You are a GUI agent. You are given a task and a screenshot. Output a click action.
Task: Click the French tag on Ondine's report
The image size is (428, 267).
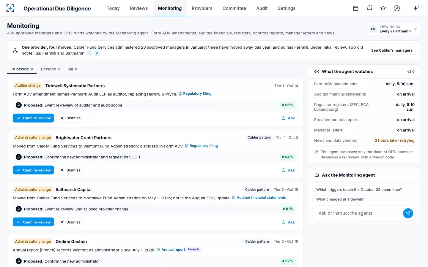pyautogui.click(x=193, y=249)
